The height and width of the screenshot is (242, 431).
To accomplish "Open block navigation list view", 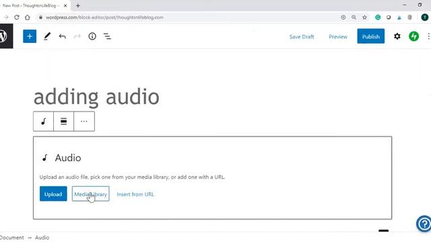I will coord(107,36).
